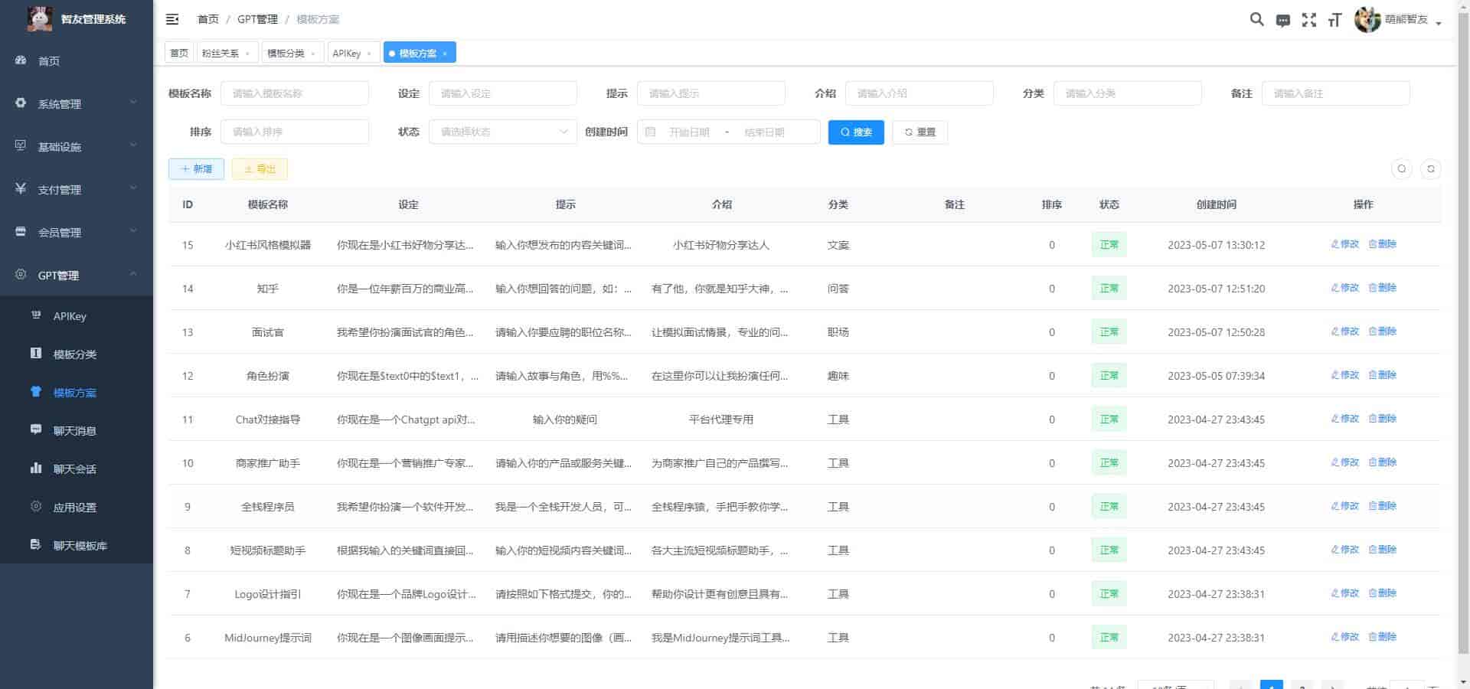Click the font size adjustment icon

tap(1334, 20)
